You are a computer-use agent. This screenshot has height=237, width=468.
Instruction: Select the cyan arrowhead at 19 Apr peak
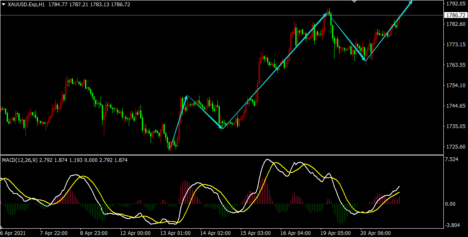click(326, 15)
